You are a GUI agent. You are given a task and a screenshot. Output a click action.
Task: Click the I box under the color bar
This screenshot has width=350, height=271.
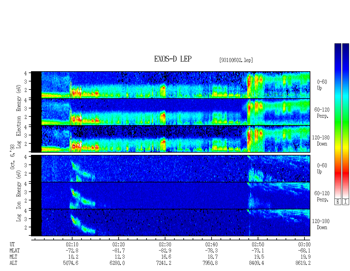click(346, 202)
